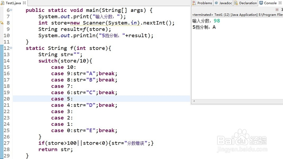Click the line 'String str="";'
Image resolution: width=283 pixels, height=159 pixels.
60,54
